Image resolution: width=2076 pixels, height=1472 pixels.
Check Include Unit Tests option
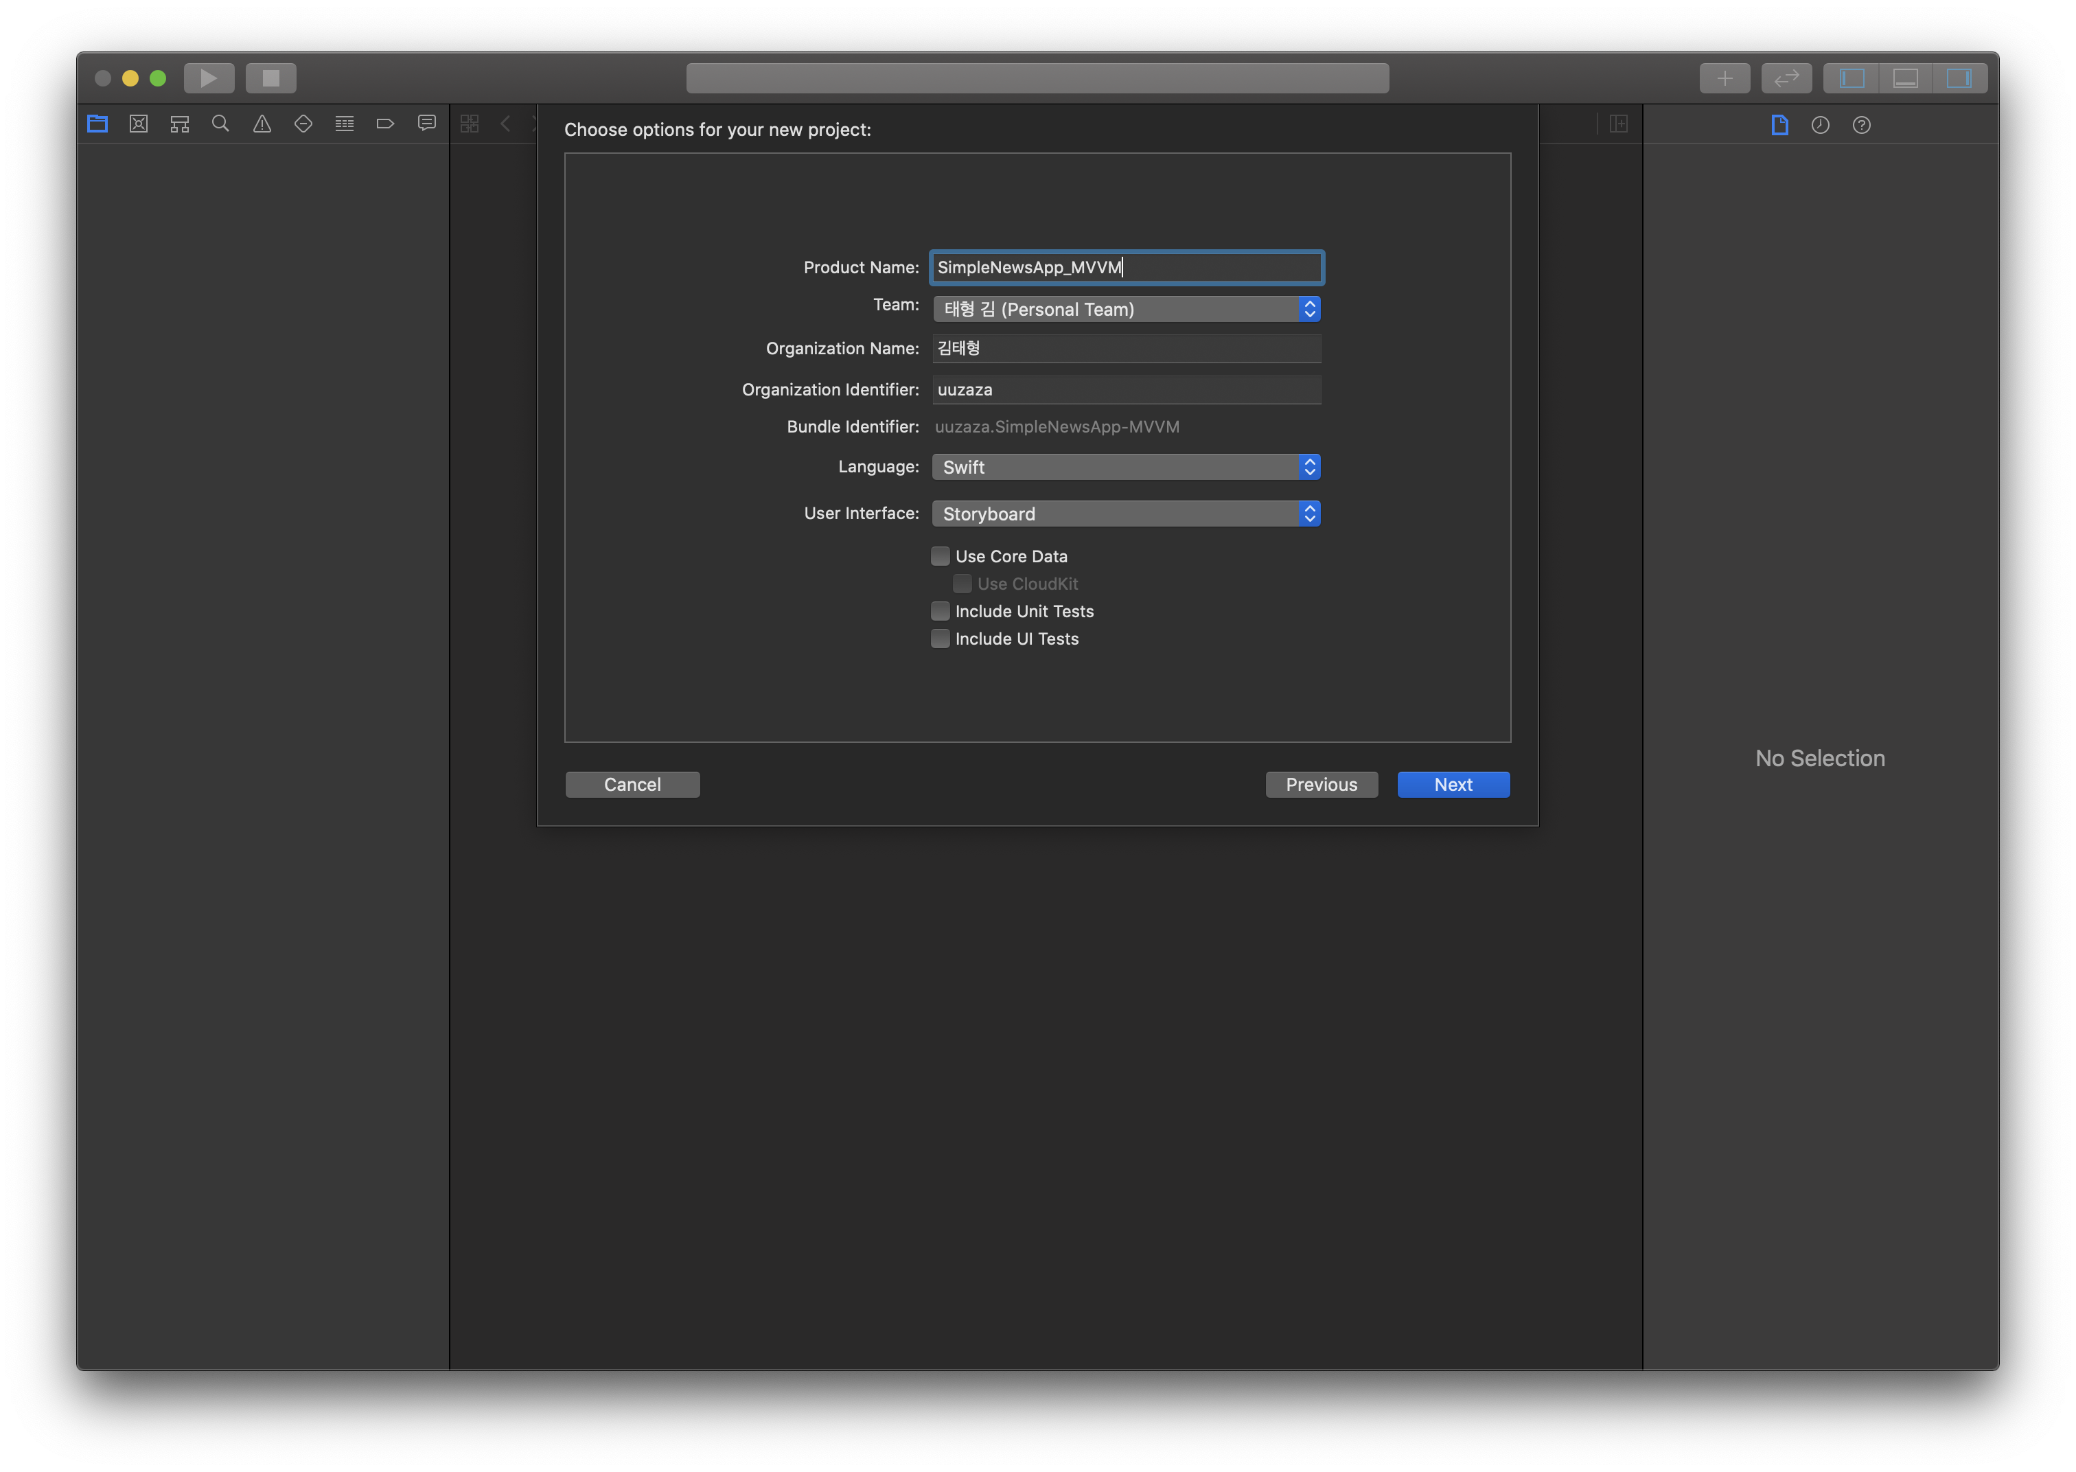point(941,611)
